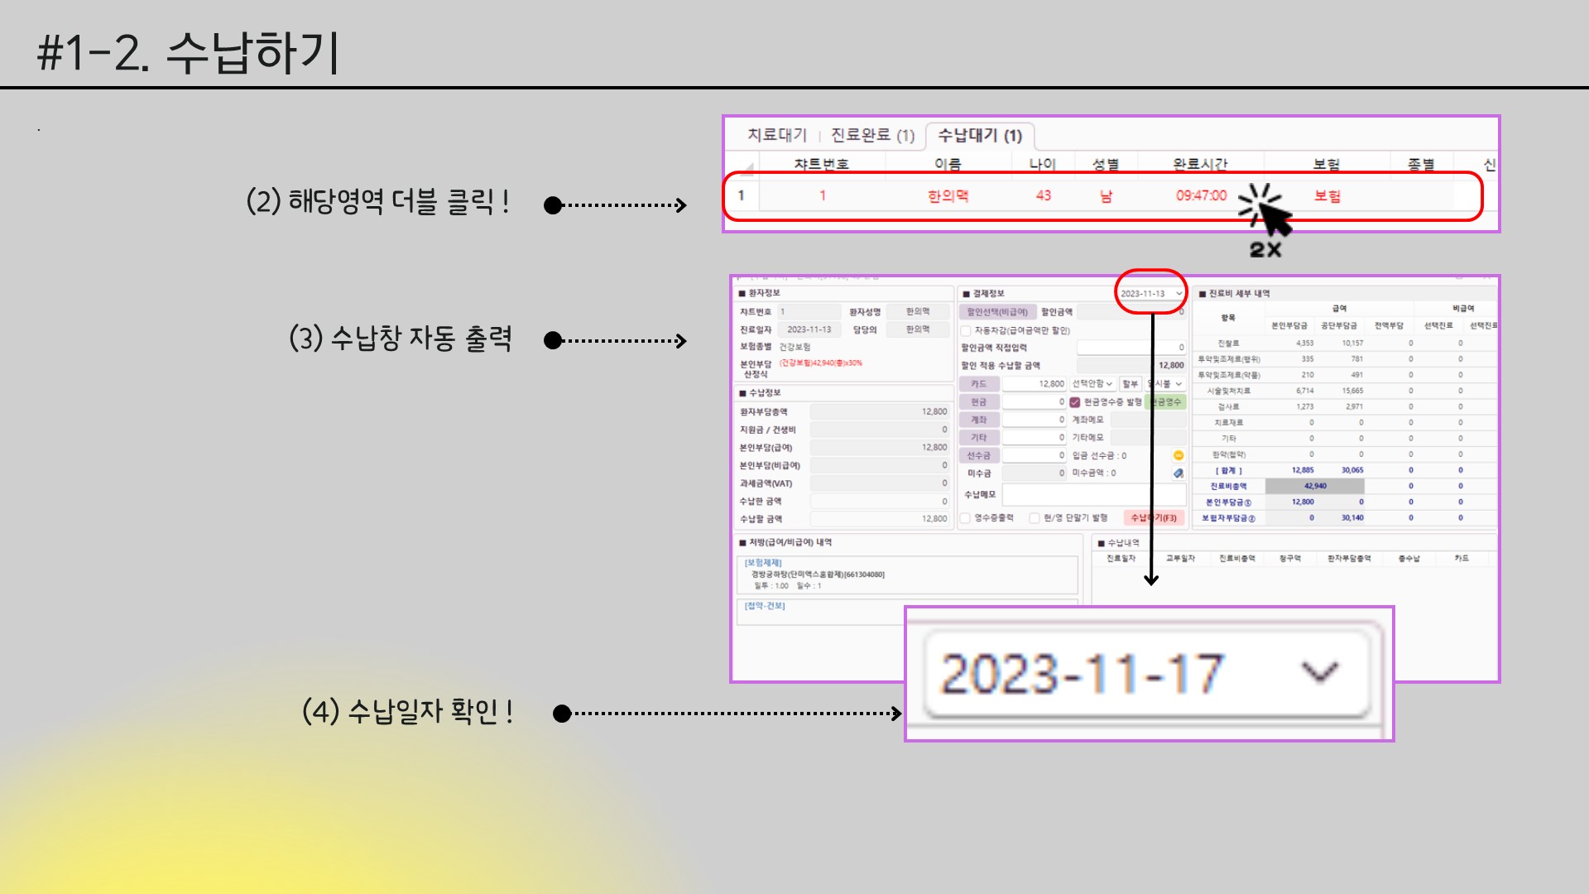The image size is (1589, 894).
Task: Select patient 한의맥 row in waiting list
Action: pos(948,196)
